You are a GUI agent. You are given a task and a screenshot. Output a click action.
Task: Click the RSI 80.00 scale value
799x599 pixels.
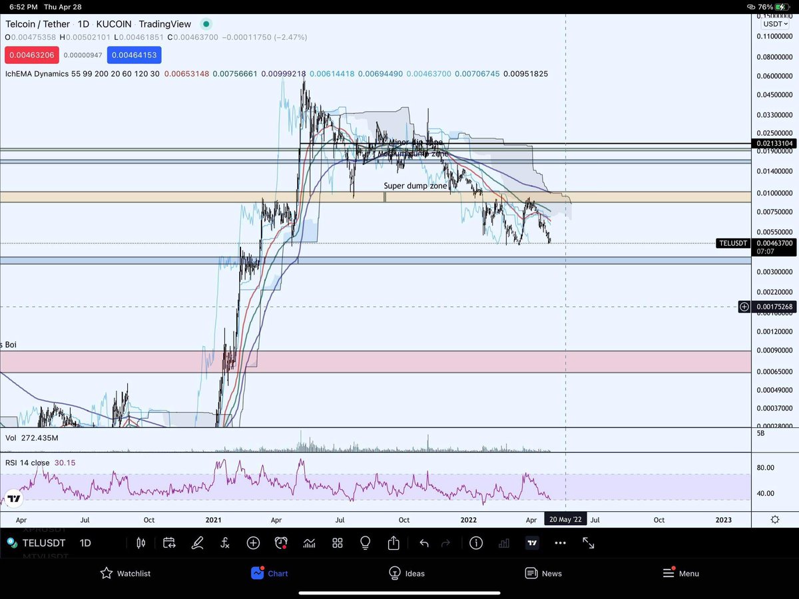click(766, 468)
